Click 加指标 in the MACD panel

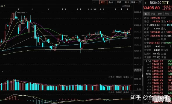pos(119,92)
